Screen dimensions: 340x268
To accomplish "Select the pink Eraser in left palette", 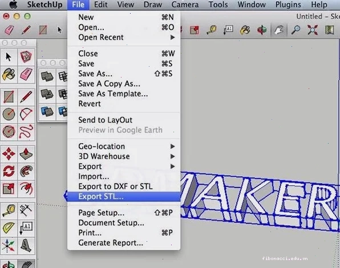I will tap(26, 75).
